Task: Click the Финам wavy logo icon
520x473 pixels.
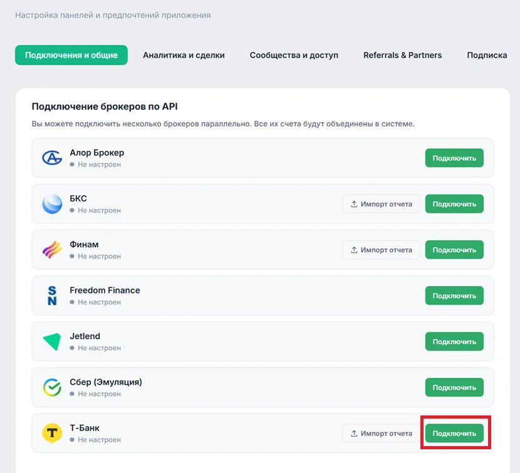Action: [x=52, y=250]
